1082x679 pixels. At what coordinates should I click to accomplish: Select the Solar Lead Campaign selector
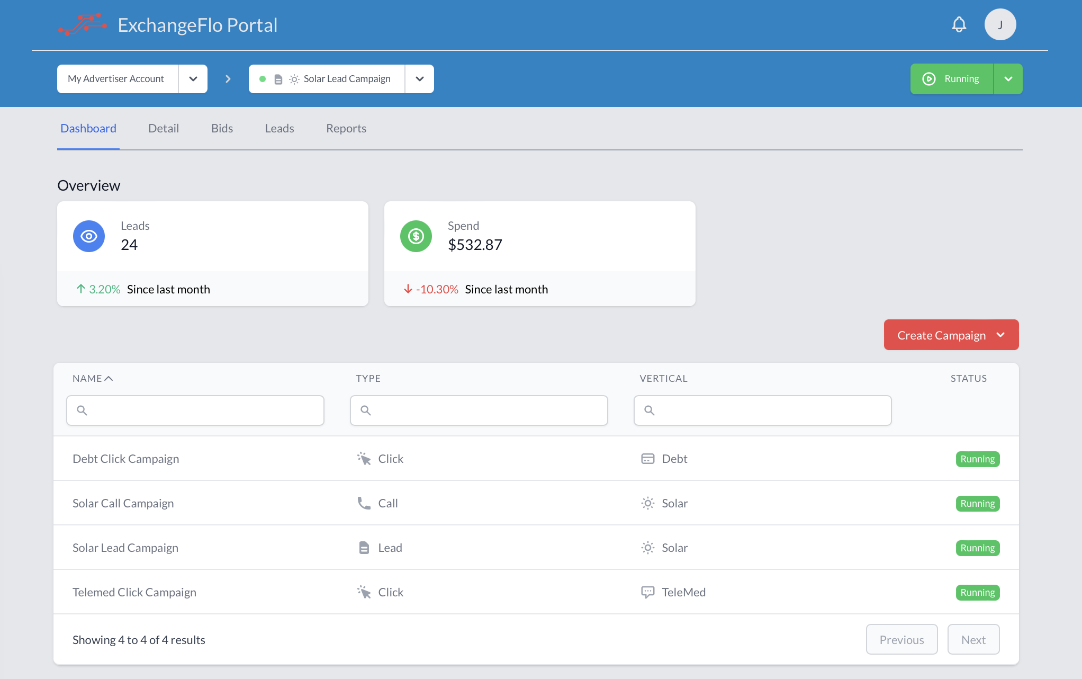pos(327,79)
